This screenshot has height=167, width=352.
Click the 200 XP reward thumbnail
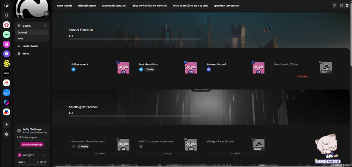pos(191,145)
